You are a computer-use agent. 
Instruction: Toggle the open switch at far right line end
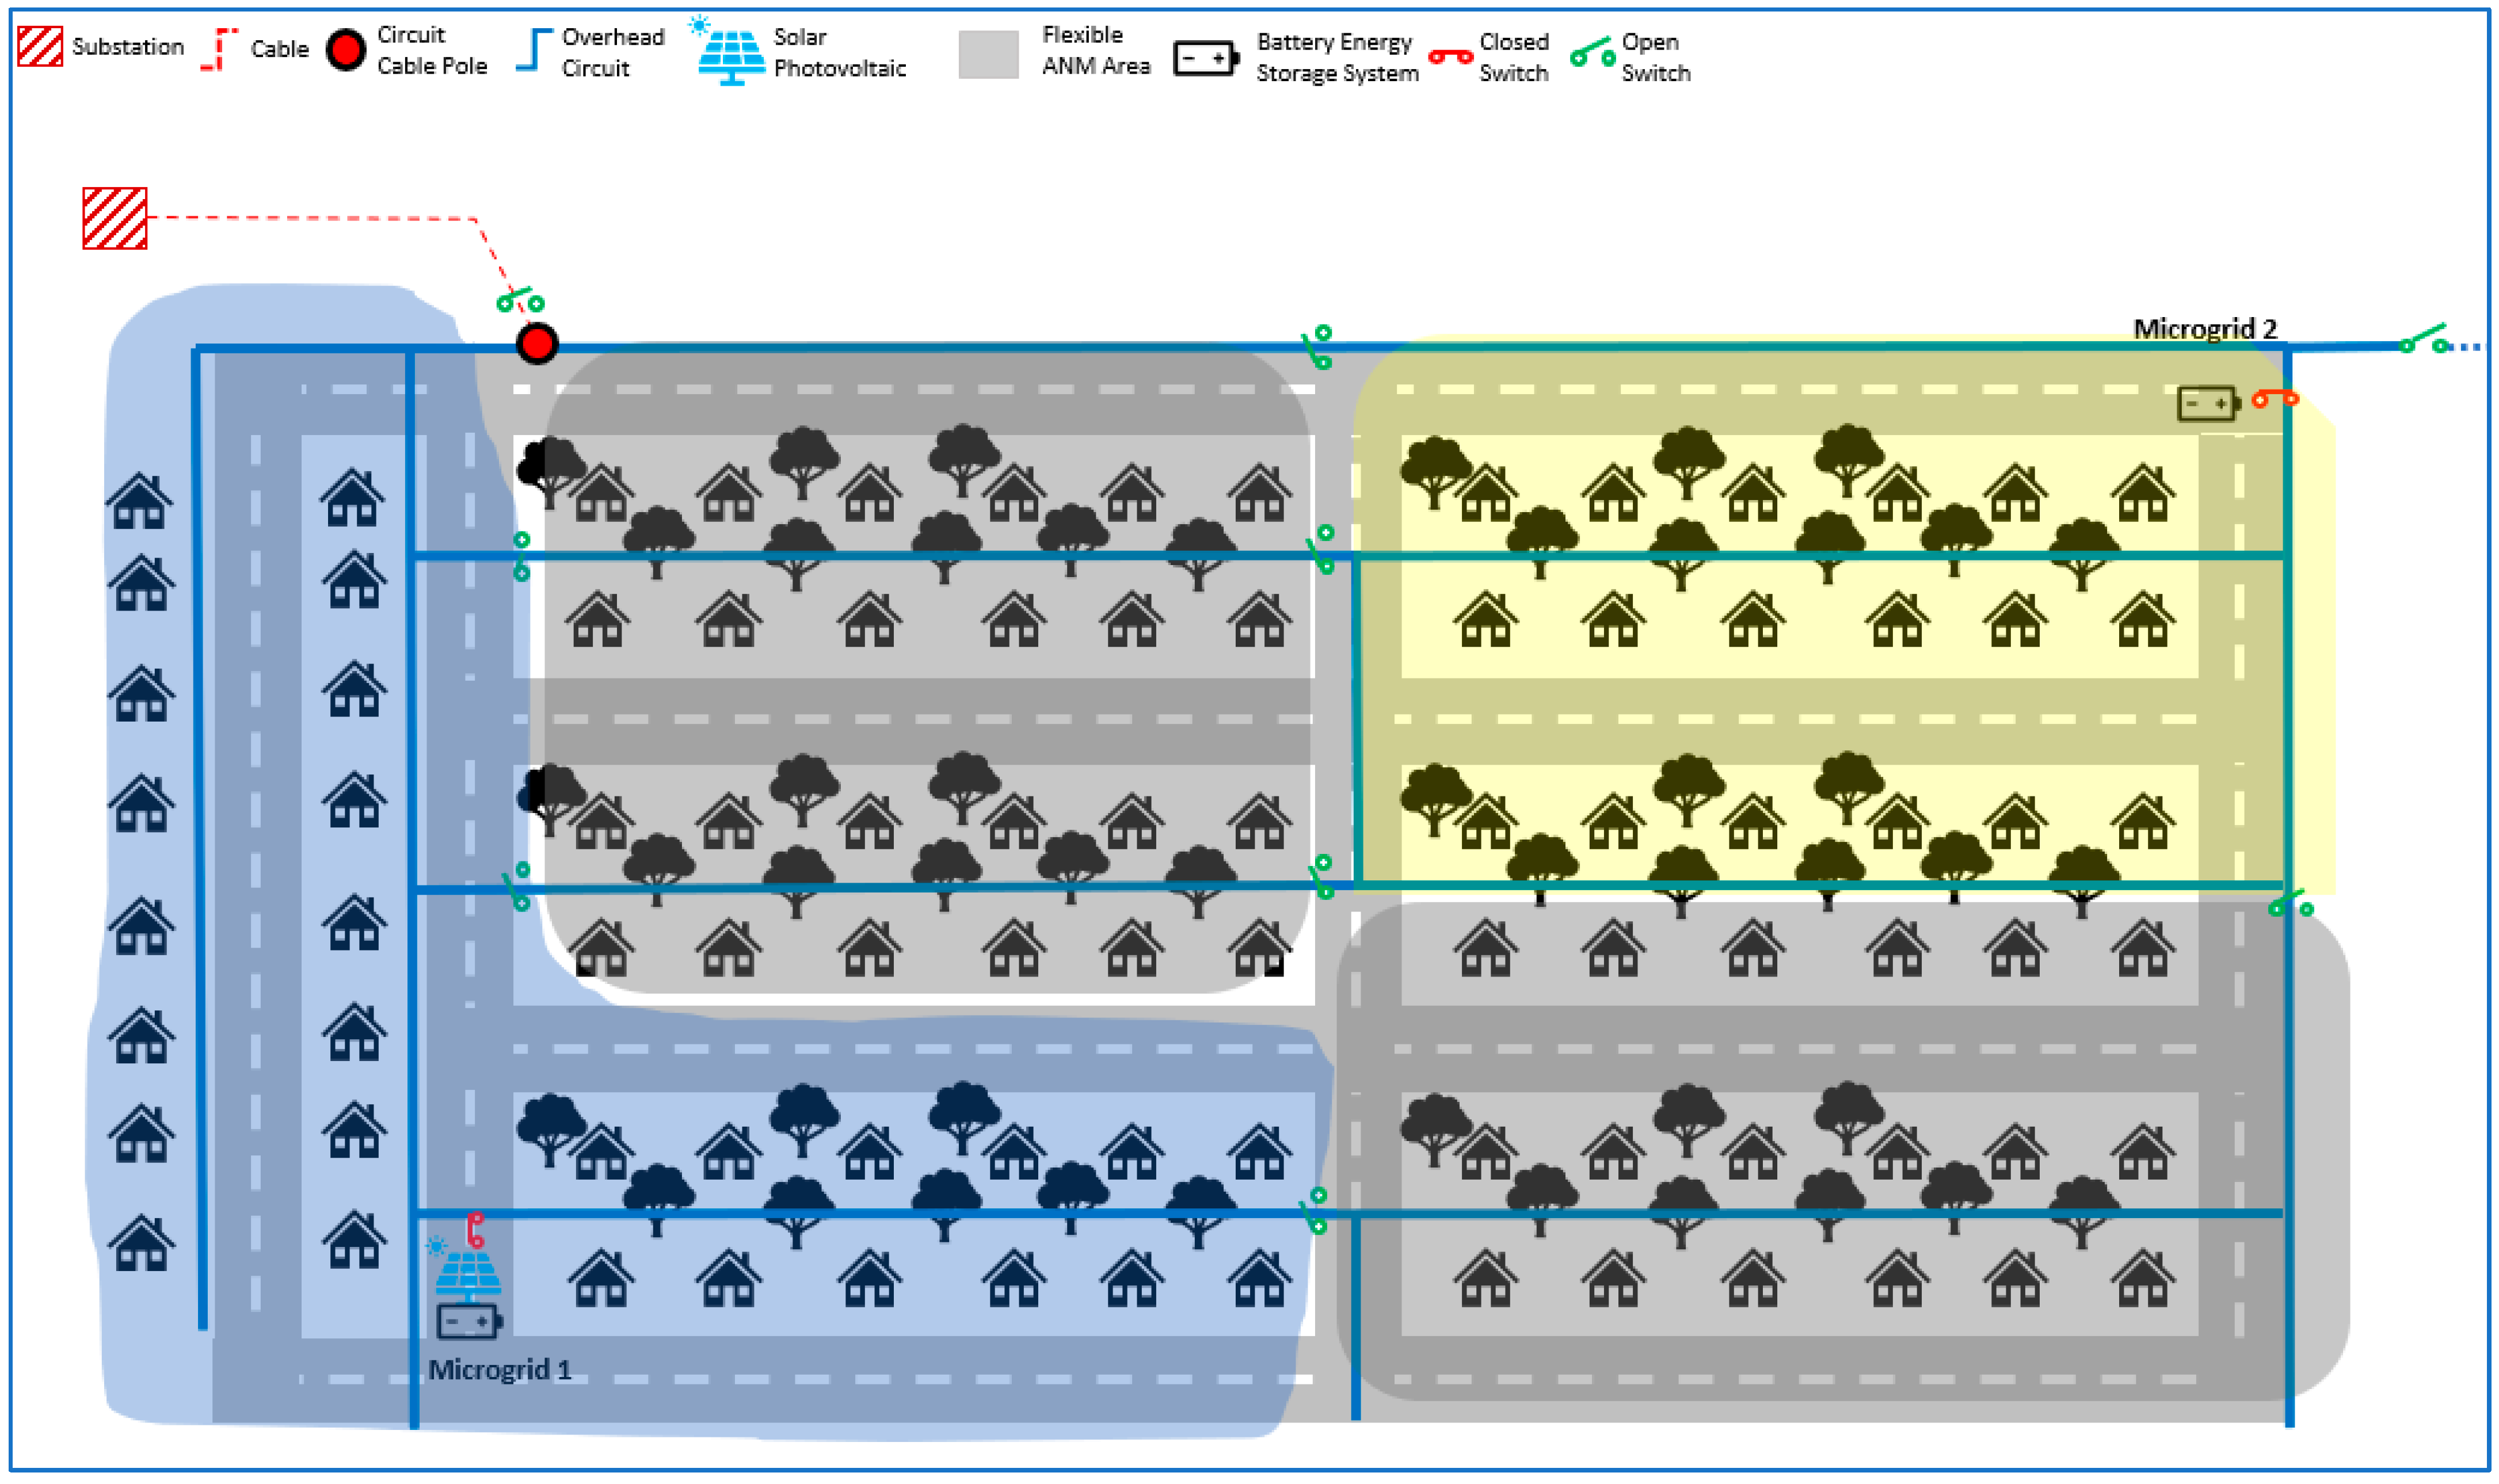coord(2425,339)
